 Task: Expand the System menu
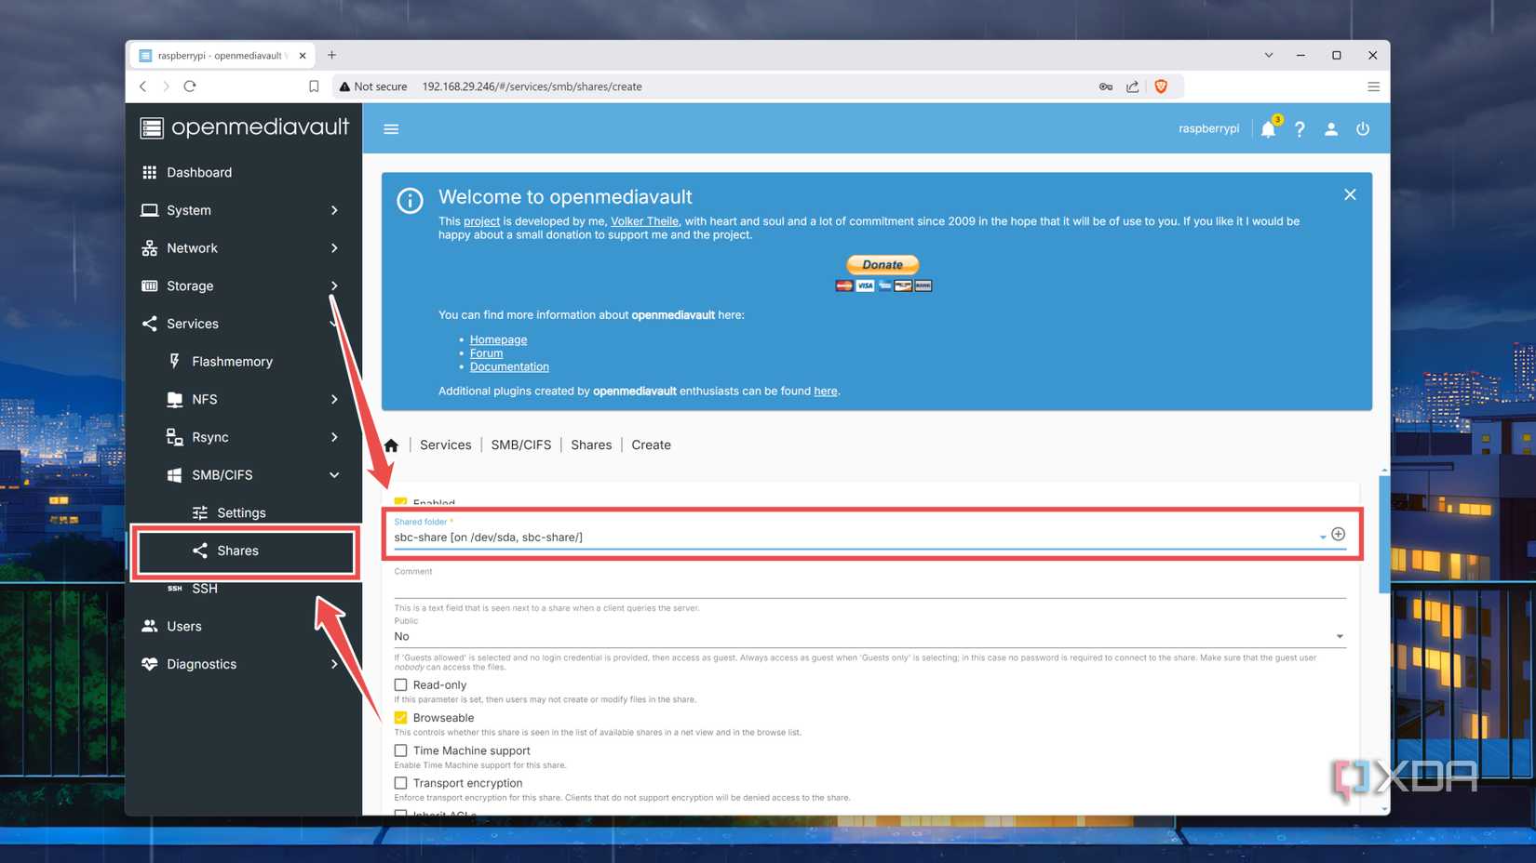coord(244,210)
